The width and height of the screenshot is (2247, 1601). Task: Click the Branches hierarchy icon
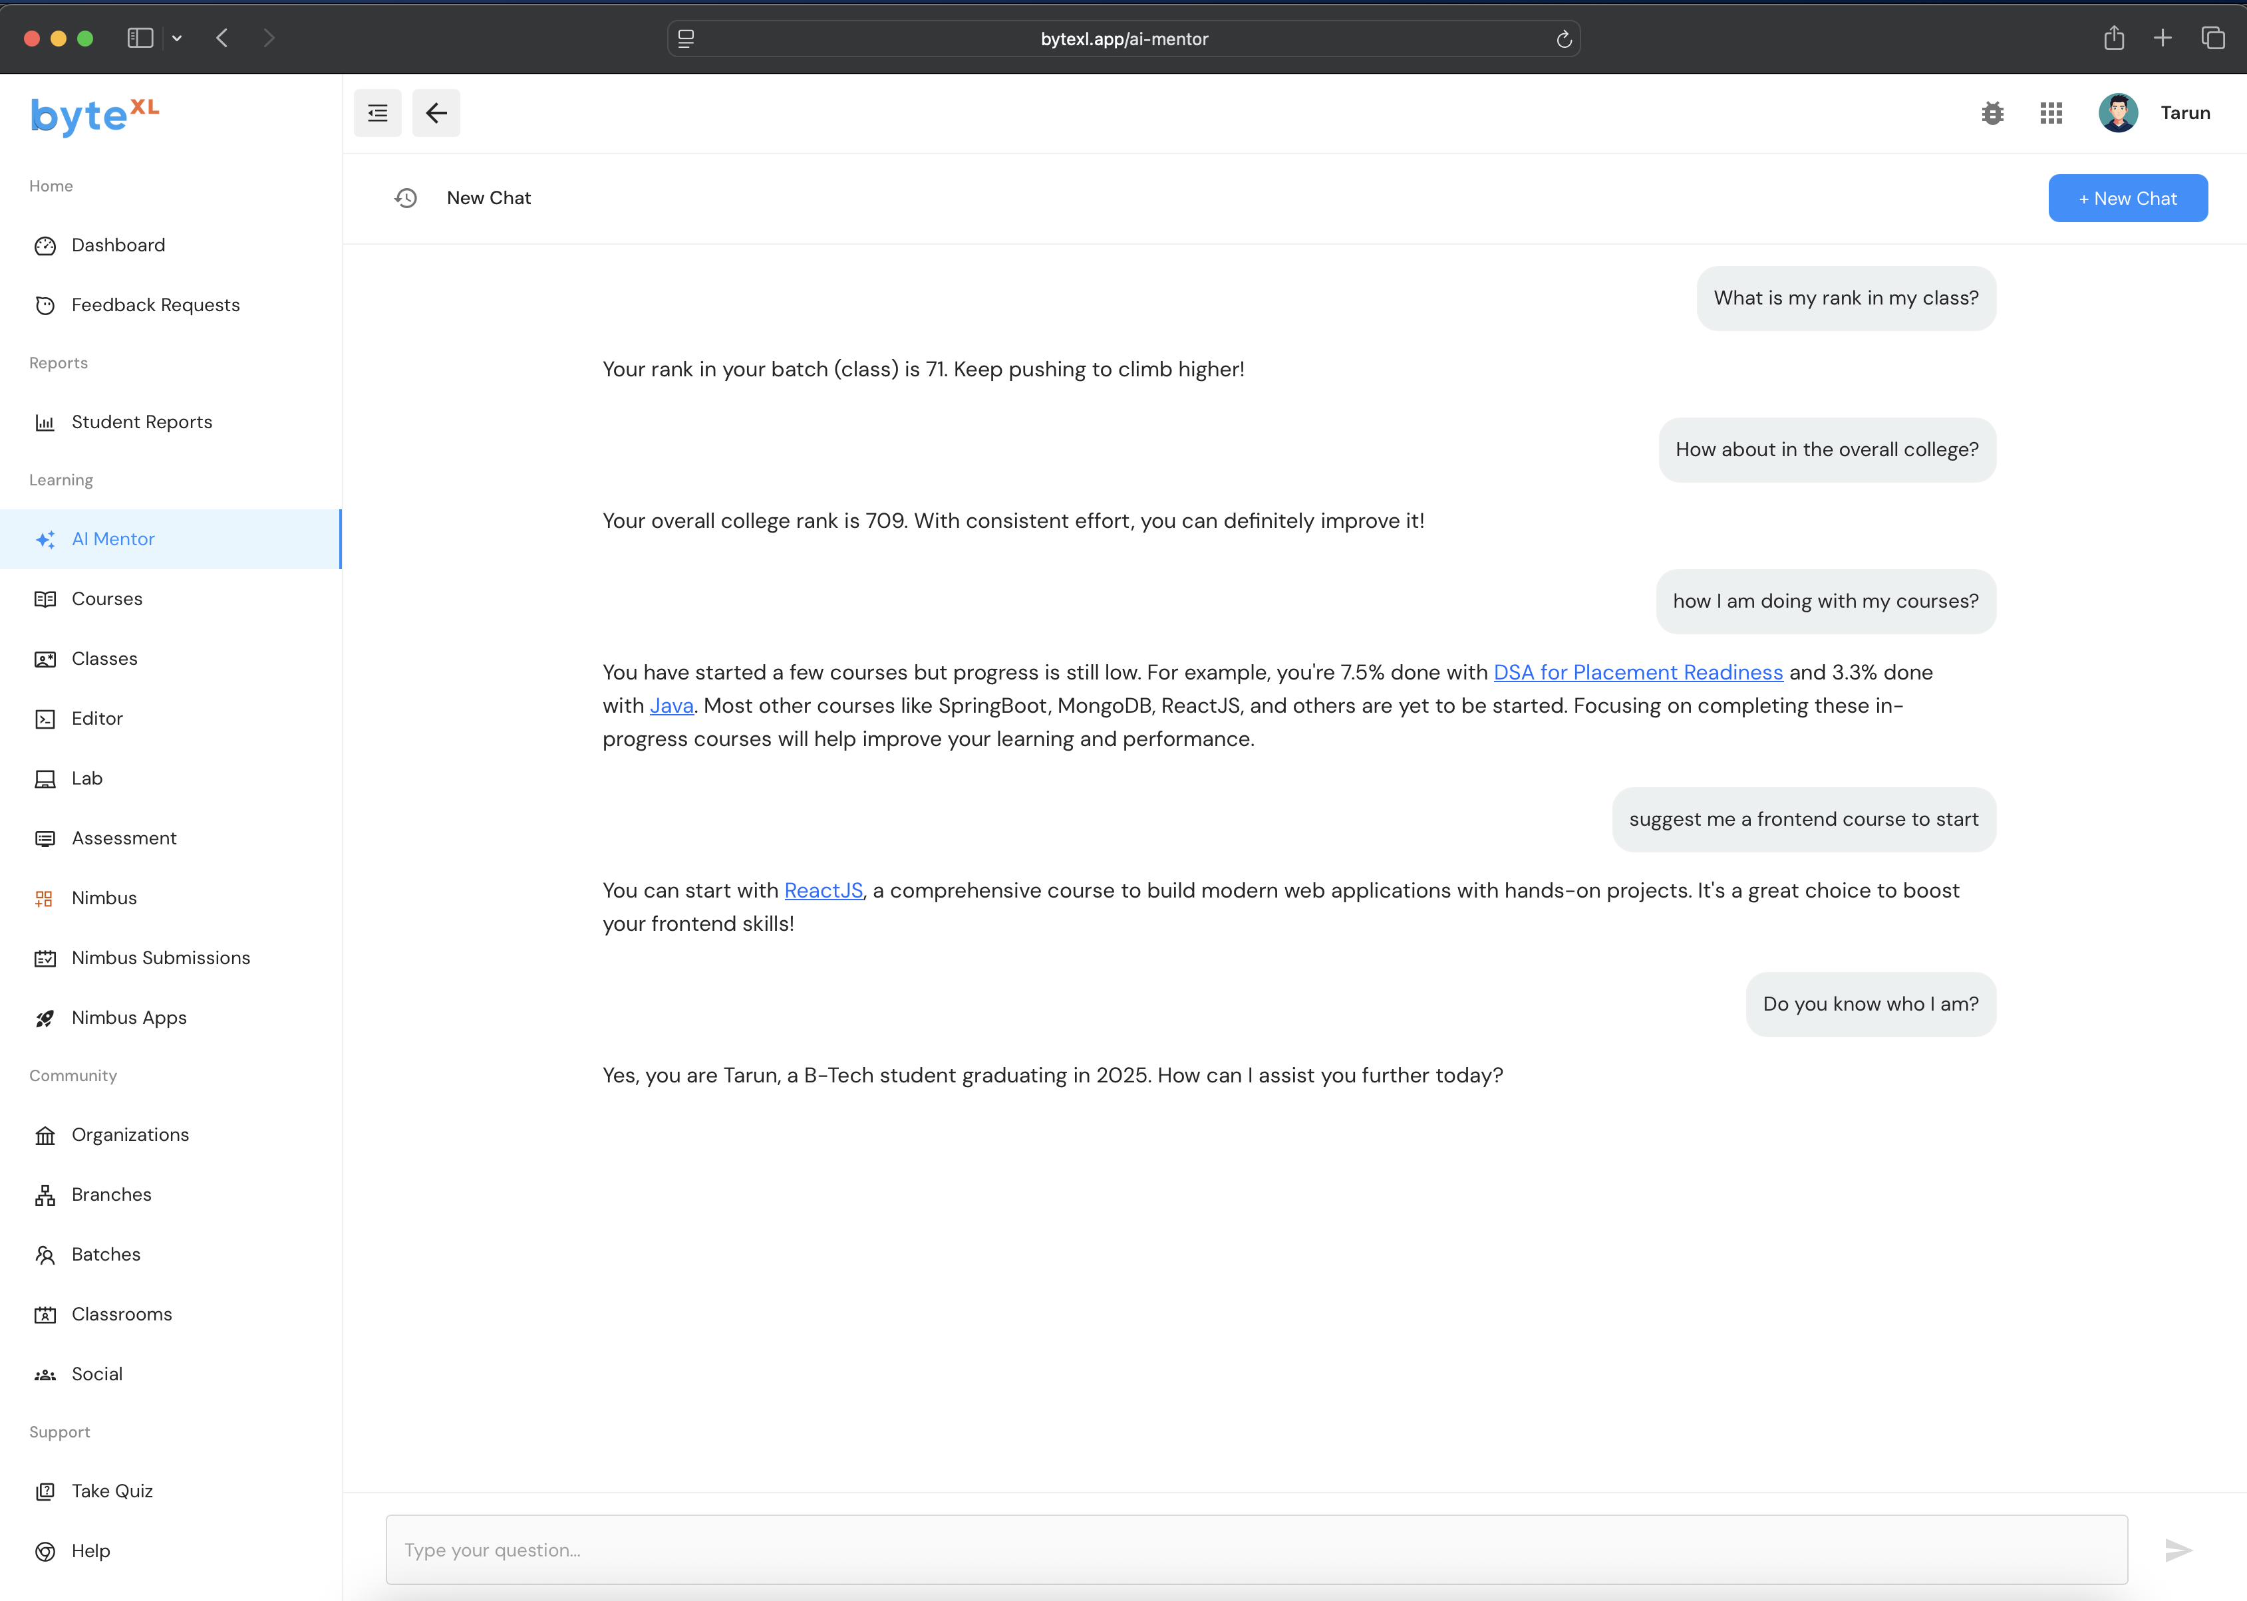click(x=45, y=1195)
